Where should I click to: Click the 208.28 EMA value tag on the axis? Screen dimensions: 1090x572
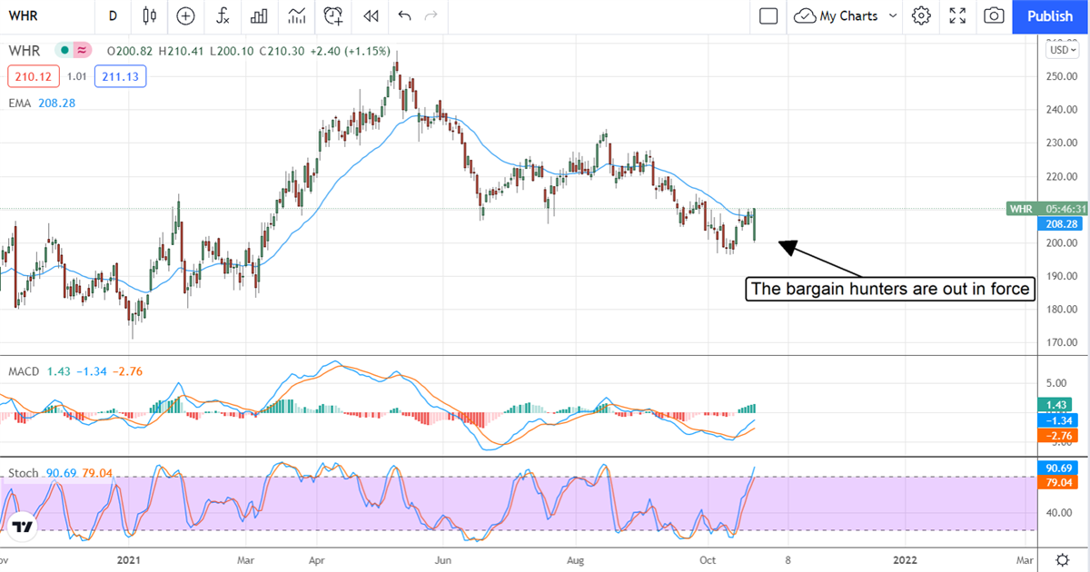pos(1060,222)
